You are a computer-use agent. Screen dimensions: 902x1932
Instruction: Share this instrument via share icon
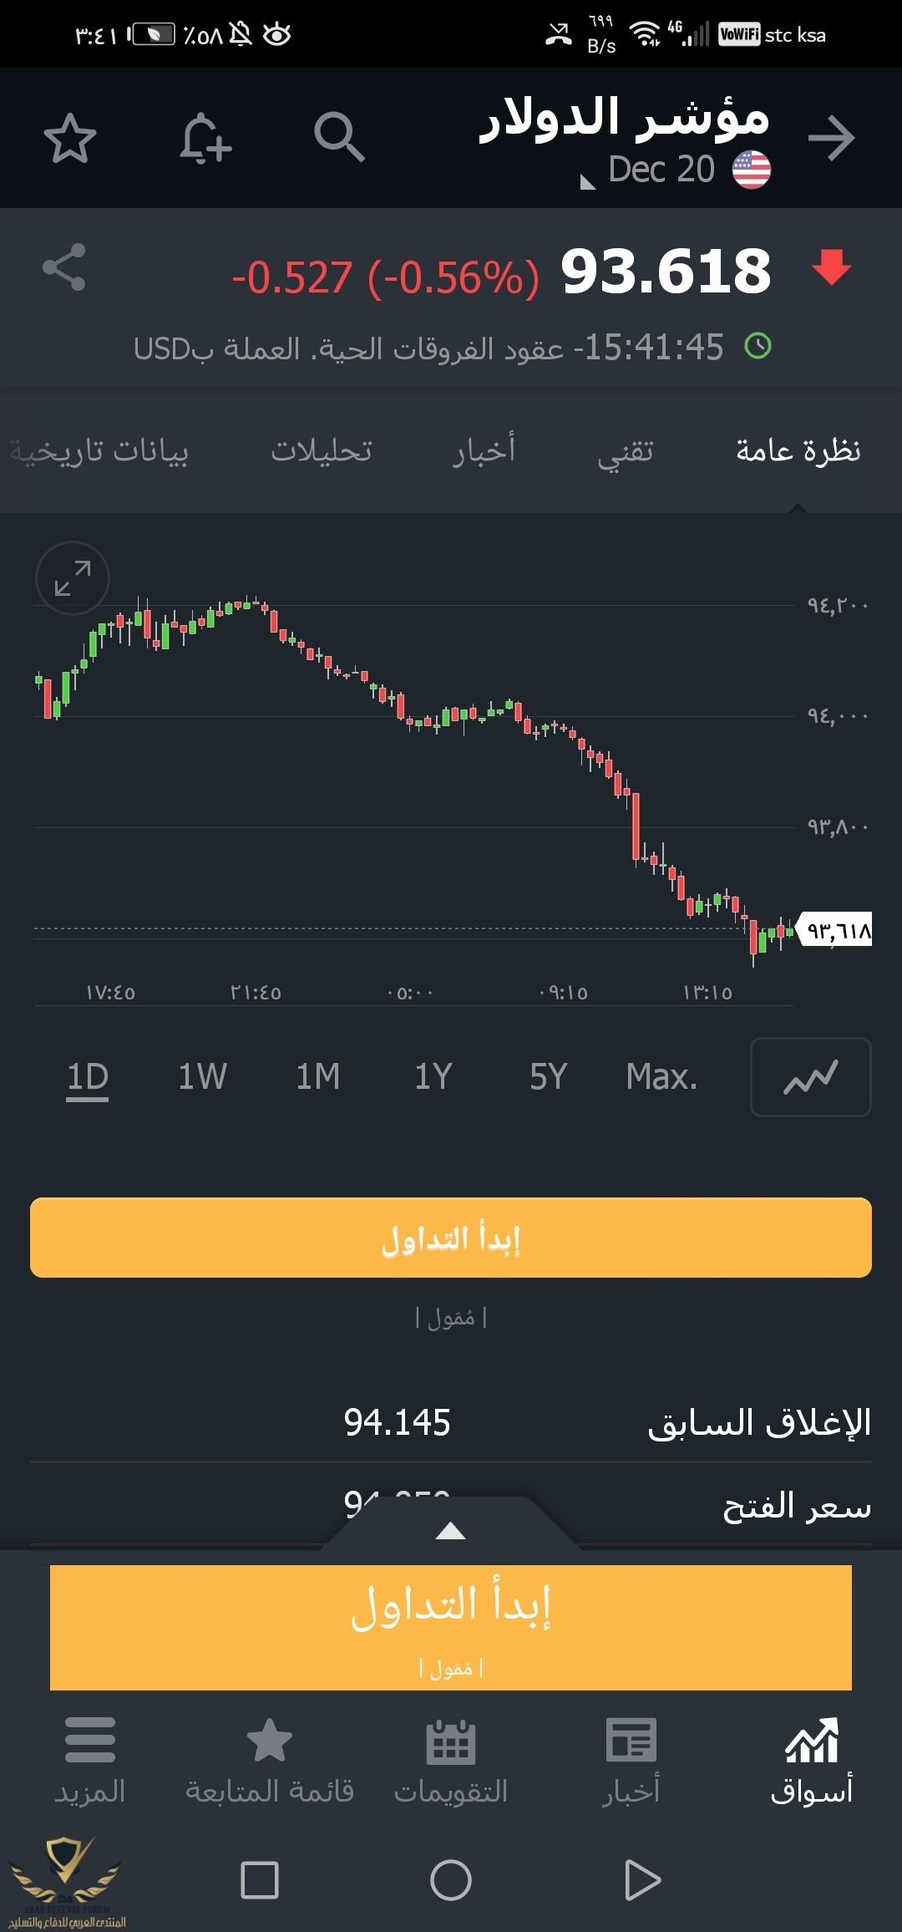coord(64,267)
